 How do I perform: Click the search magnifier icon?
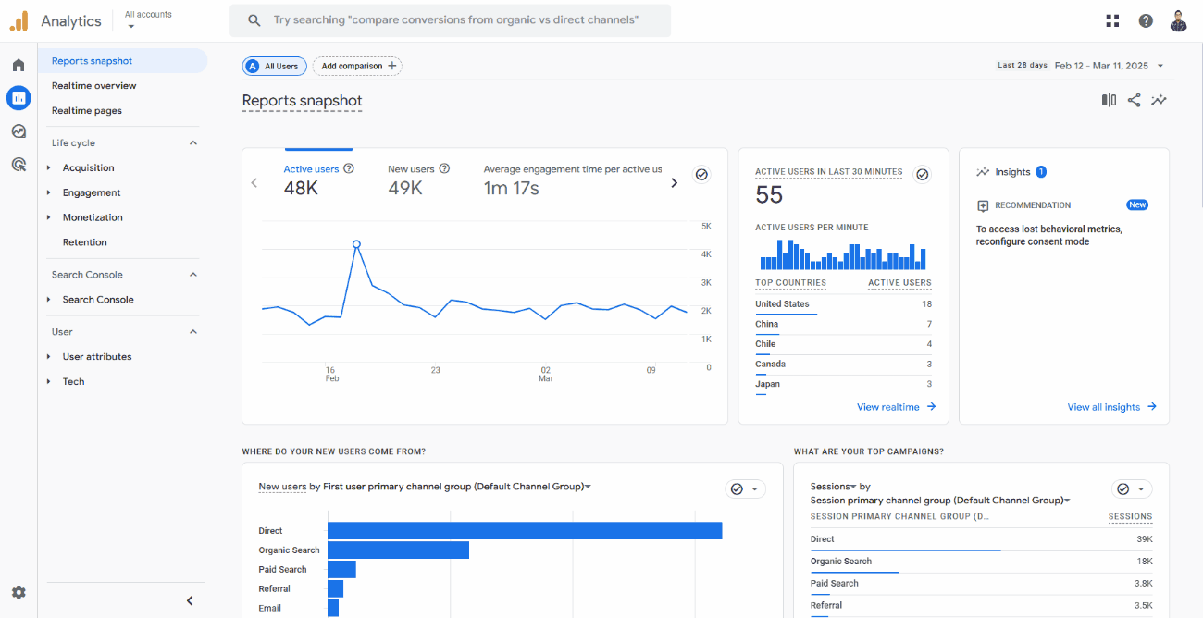coord(254,20)
